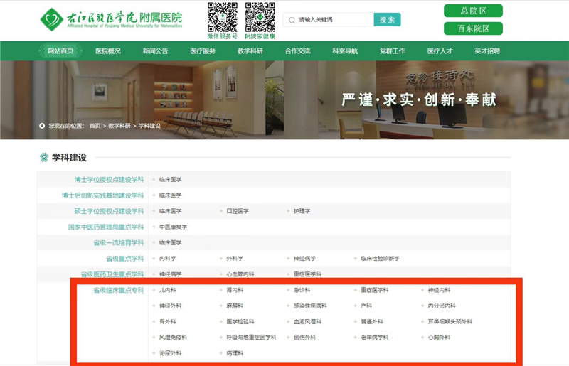Open the 附院家健康 QR code
Screen dimensions: 569x366
pos(260,17)
